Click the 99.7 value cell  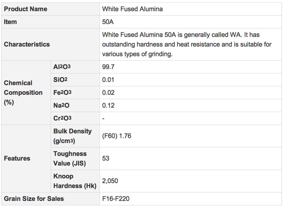point(191,67)
